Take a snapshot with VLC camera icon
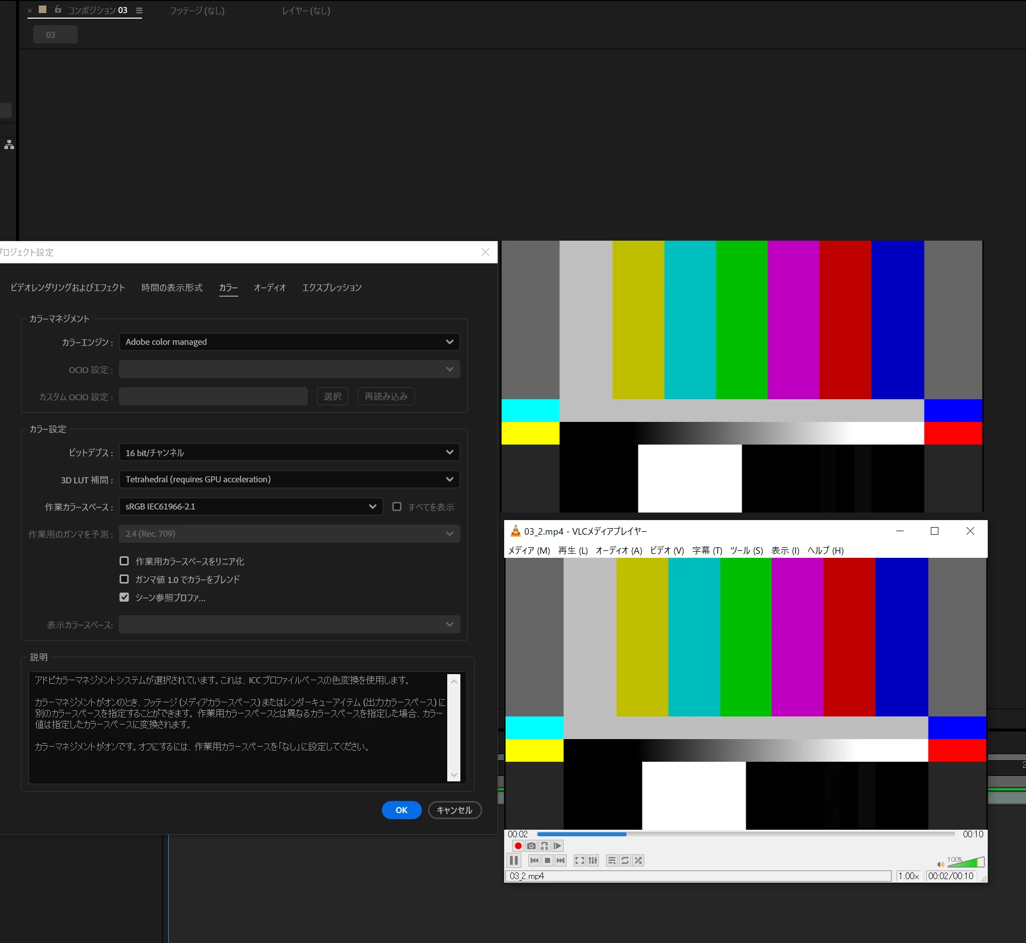The image size is (1026, 943). pyautogui.click(x=531, y=846)
